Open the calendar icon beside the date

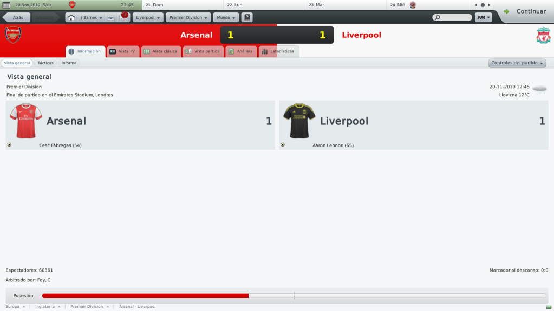click(x=6, y=5)
